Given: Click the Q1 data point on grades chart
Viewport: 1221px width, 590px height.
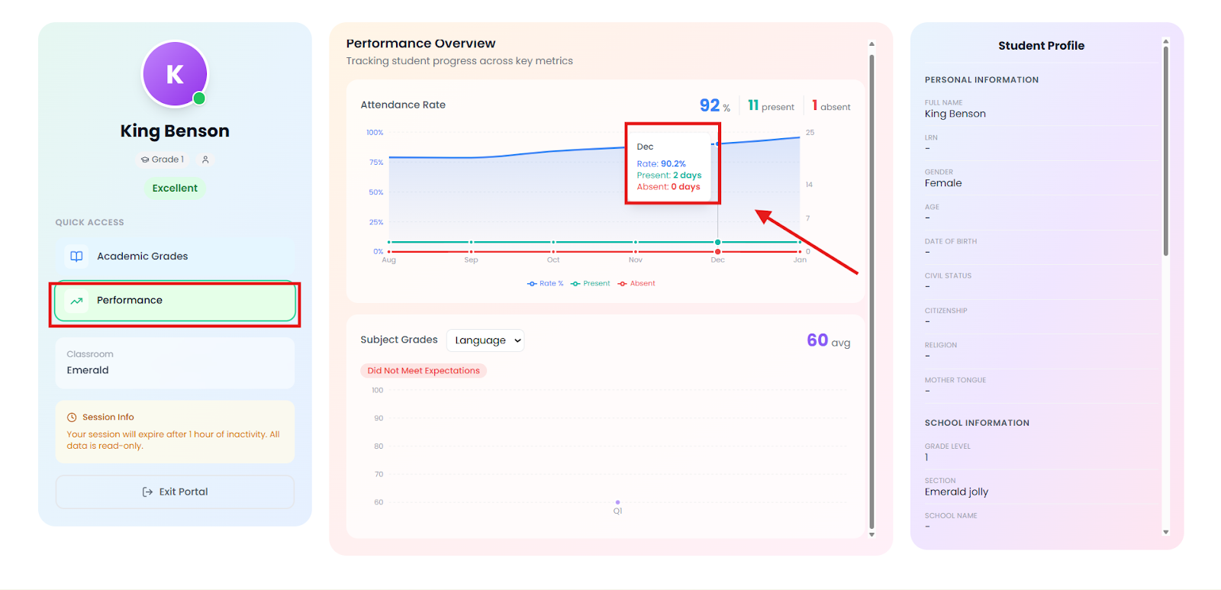Looking at the screenshot, I should click(617, 502).
